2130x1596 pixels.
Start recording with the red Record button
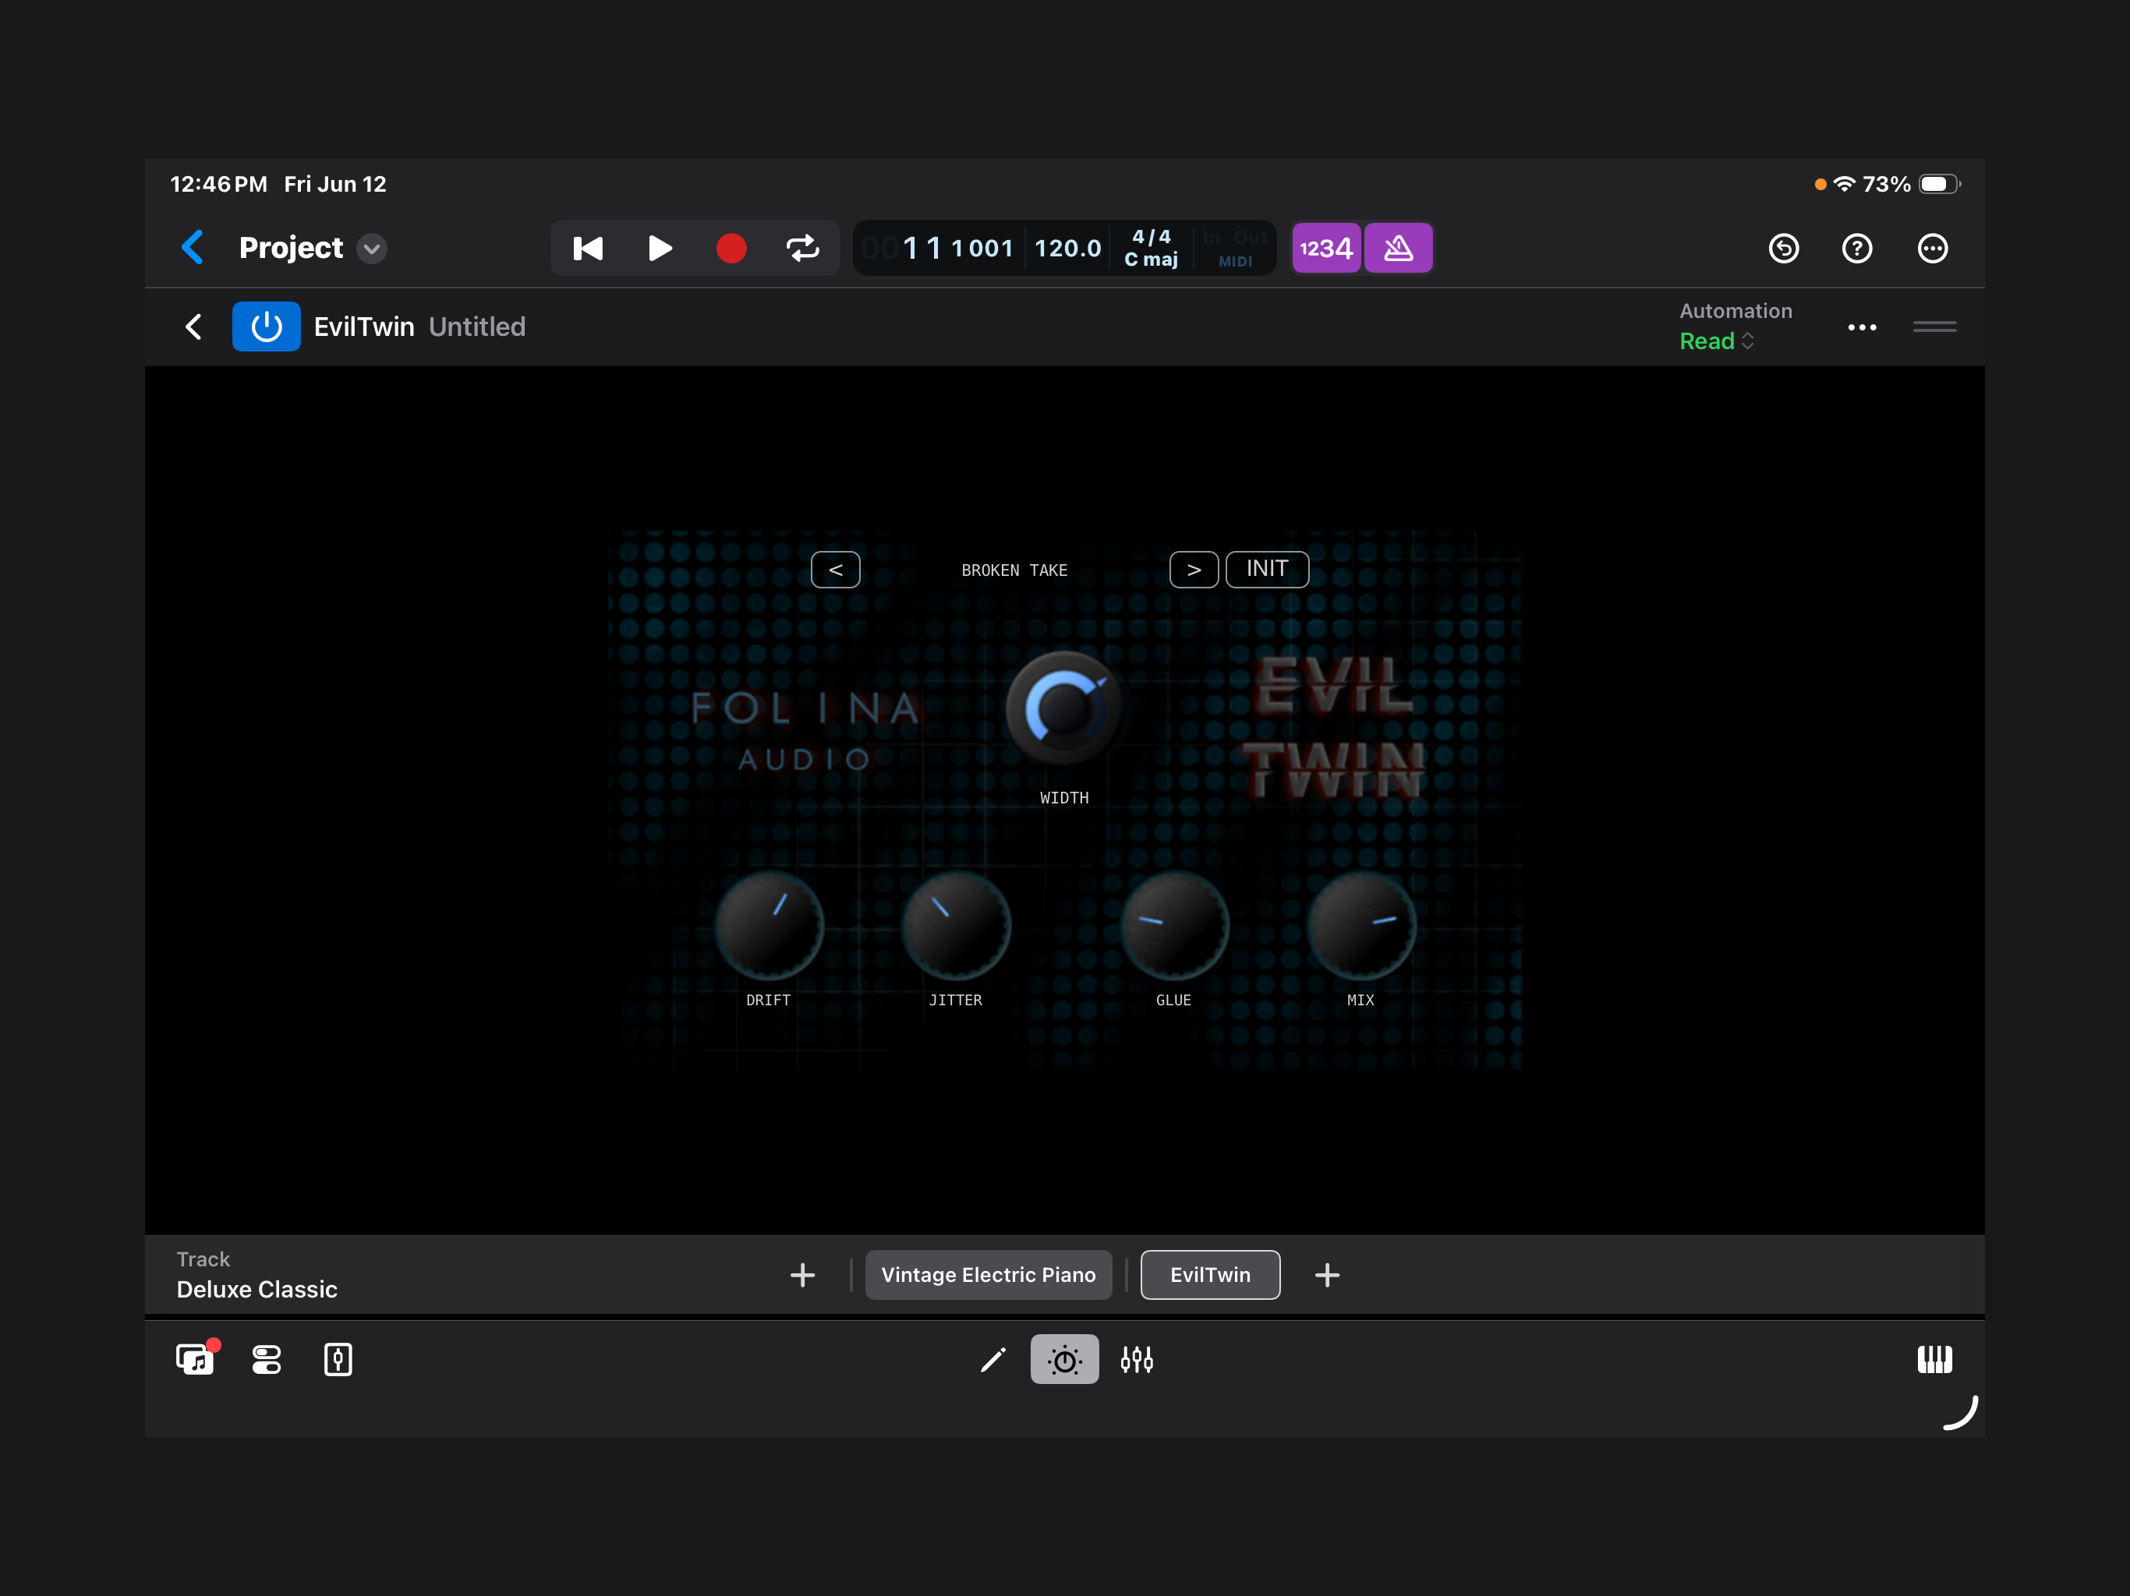[x=731, y=249]
